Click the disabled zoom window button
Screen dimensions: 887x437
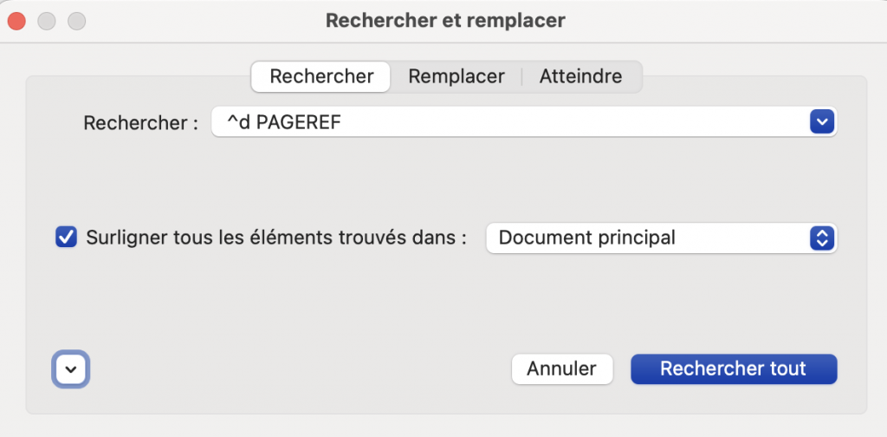coord(76,20)
